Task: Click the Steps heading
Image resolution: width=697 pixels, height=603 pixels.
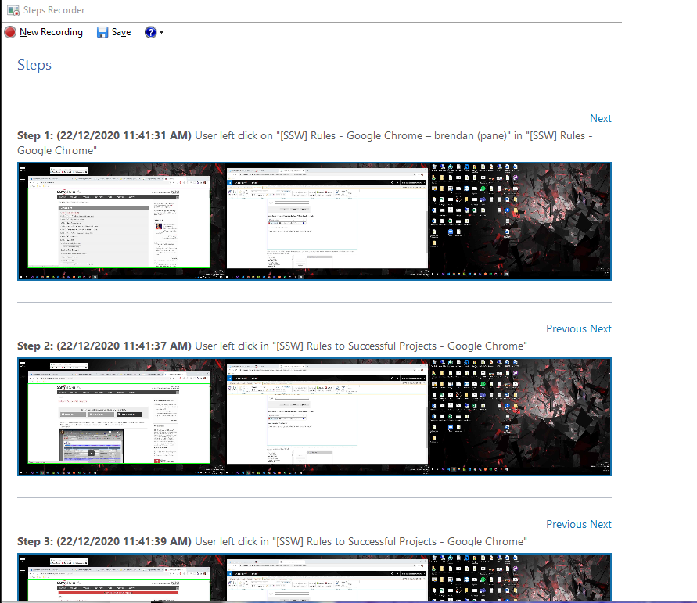Action: point(34,65)
